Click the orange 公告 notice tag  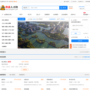(x=71, y=46)
